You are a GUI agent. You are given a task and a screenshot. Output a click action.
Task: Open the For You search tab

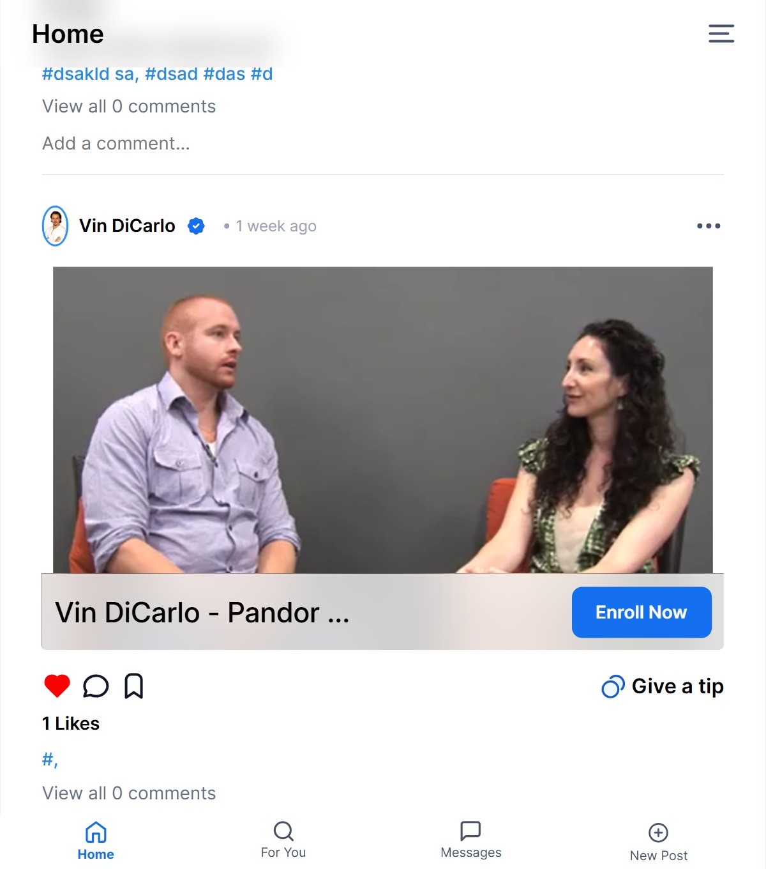point(283,840)
